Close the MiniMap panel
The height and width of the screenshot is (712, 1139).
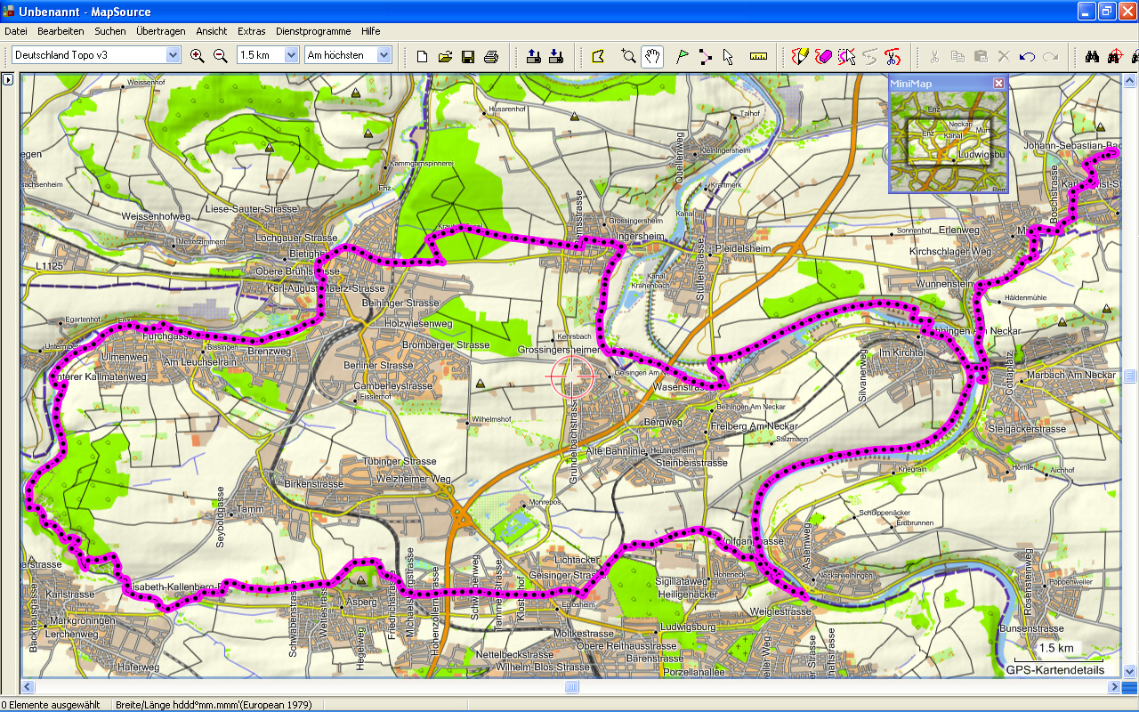click(x=998, y=83)
